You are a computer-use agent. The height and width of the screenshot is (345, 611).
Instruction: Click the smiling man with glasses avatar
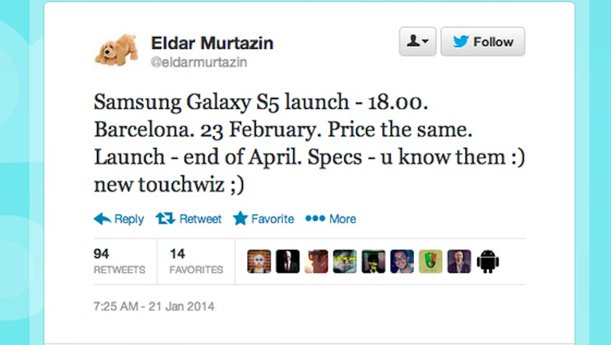click(x=402, y=261)
